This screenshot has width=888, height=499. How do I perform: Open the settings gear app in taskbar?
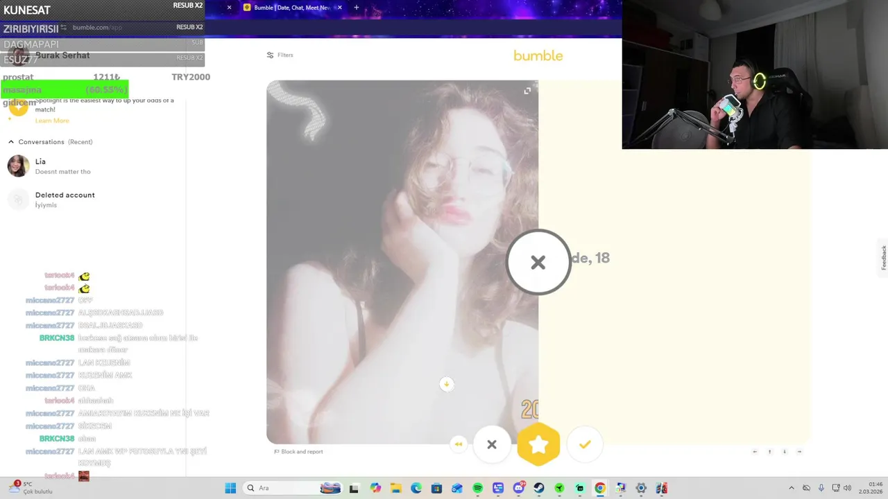tap(641, 488)
